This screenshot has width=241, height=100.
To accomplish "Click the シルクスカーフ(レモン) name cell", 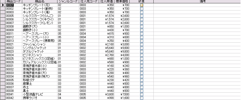I will click(x=40, y=23).
